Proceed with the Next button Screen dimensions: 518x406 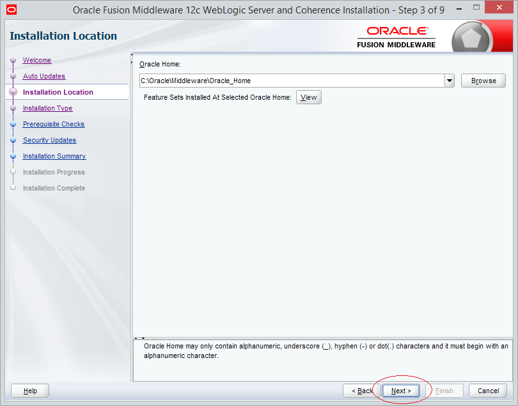(401, 391)
